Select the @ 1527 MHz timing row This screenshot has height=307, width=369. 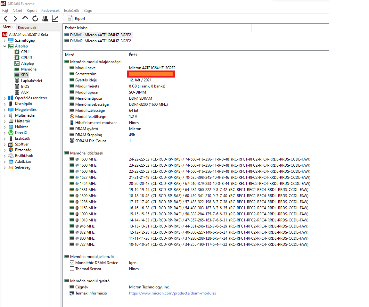coord(190,178)
